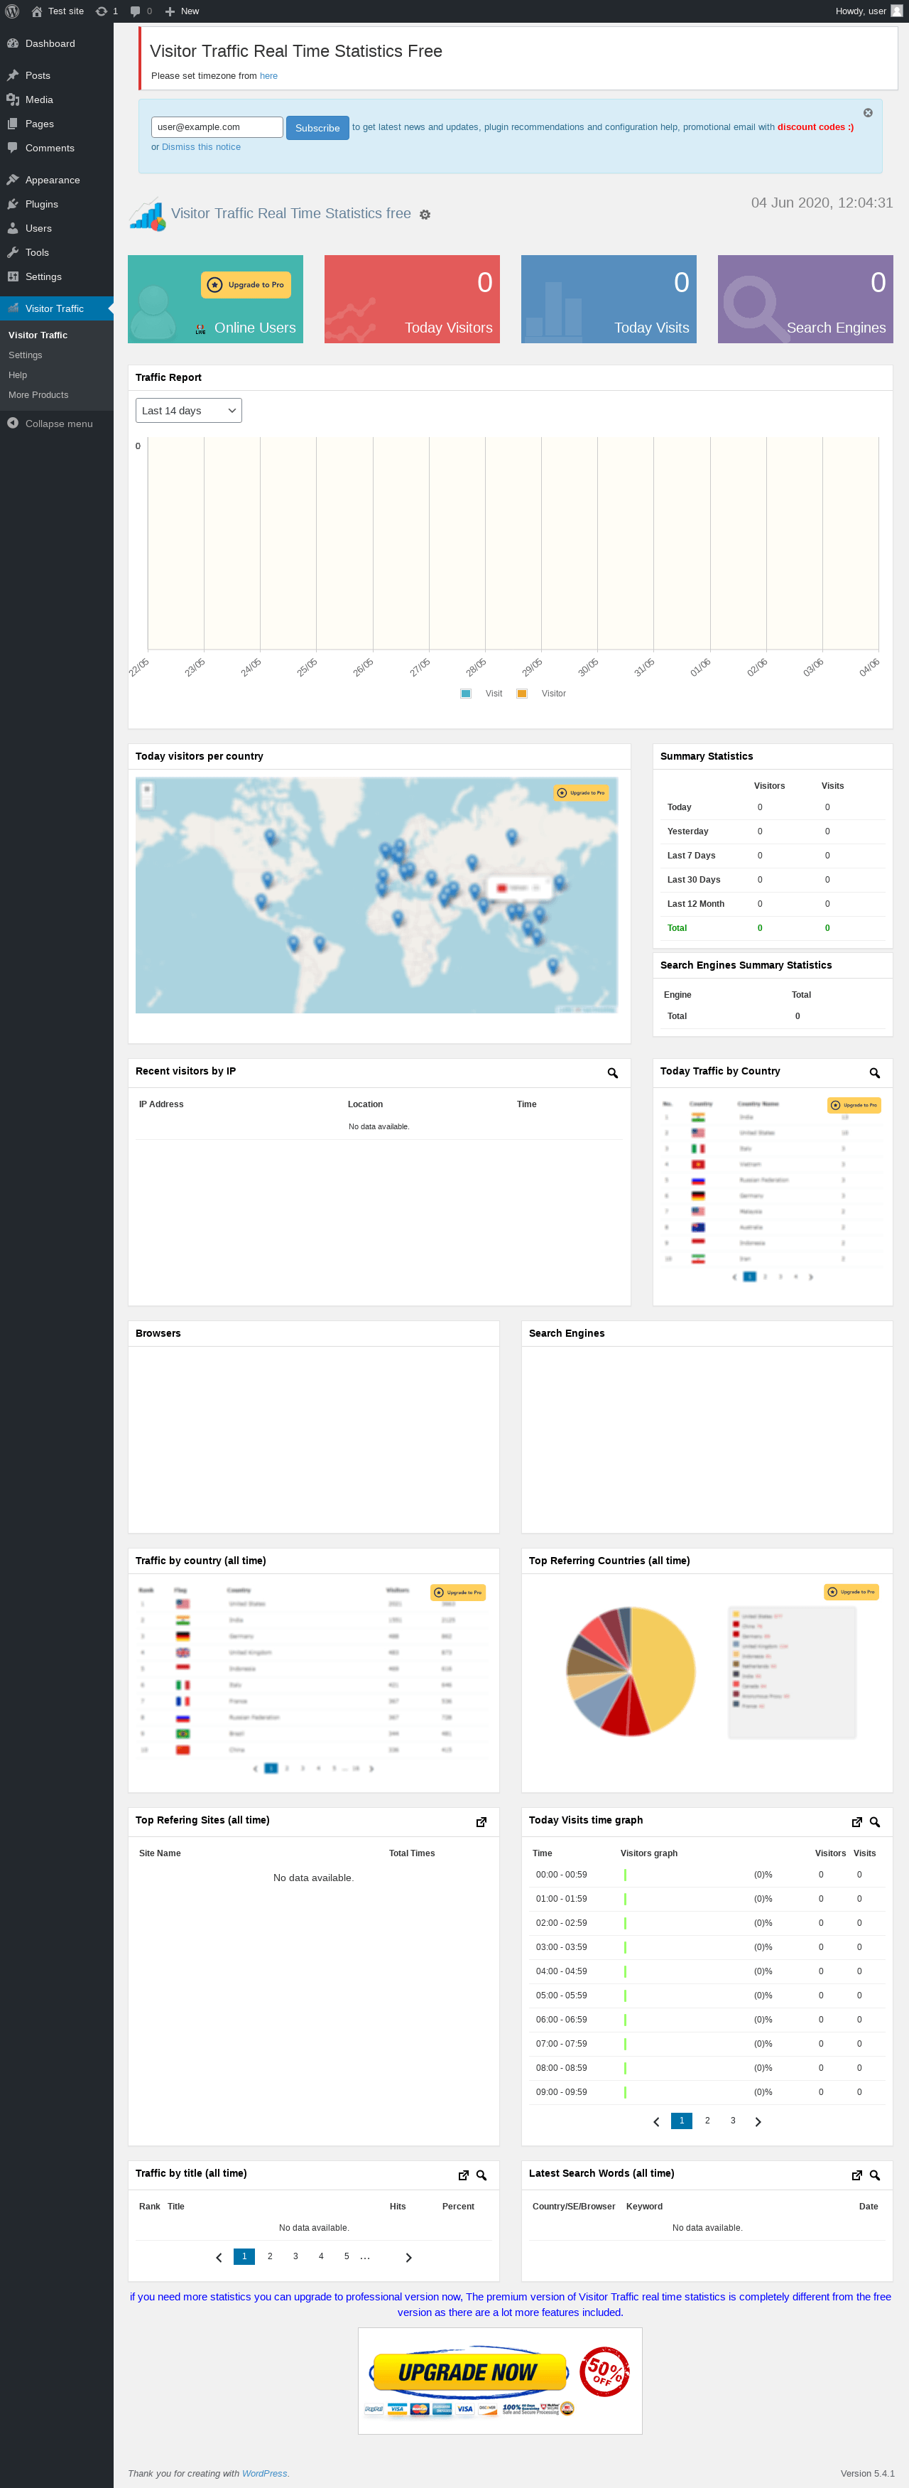Focus the subscribe email input field
Viewport: 909px width, 2488px height.
pos(217,126)
